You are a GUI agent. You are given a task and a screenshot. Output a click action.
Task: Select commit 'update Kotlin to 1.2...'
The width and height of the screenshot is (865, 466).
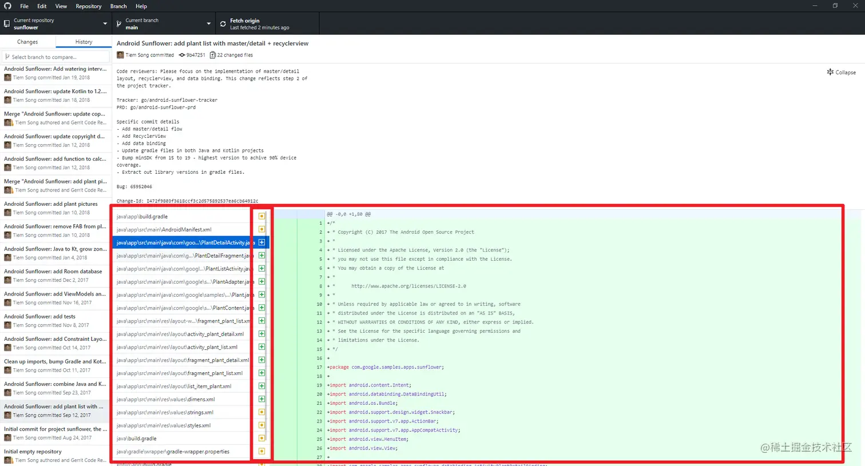[55, 95]
